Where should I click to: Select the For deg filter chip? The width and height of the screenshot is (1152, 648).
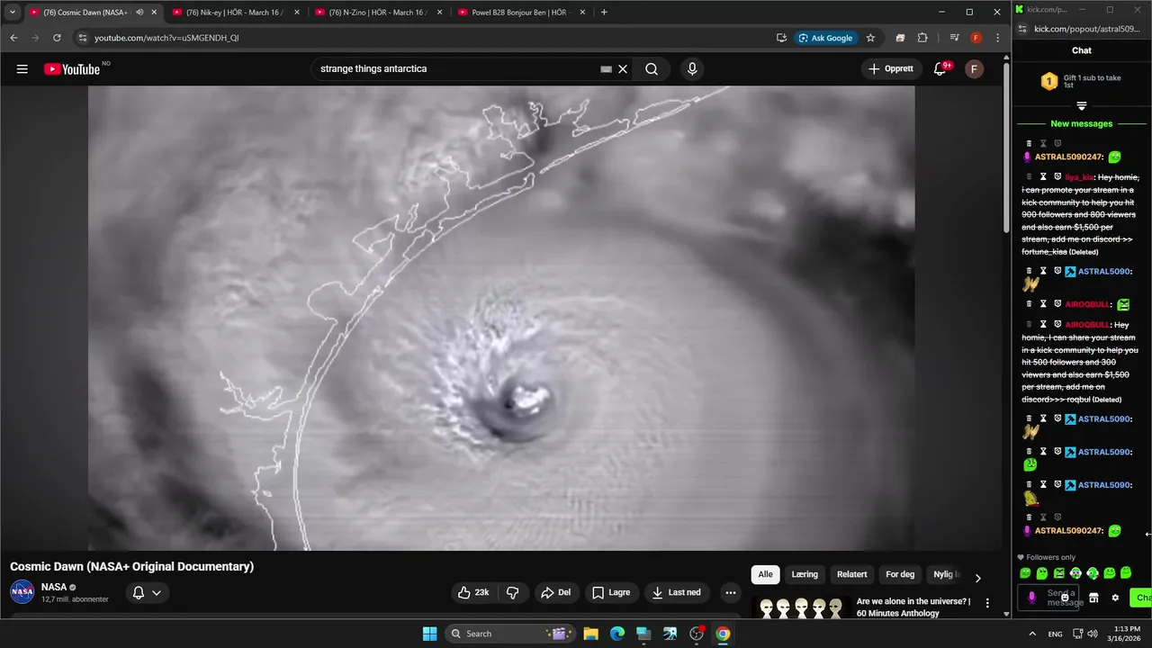pyautogui.click(x=900, y=574)
